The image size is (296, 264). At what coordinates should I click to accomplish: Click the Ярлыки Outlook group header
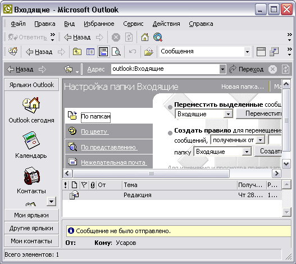[31, 85]
